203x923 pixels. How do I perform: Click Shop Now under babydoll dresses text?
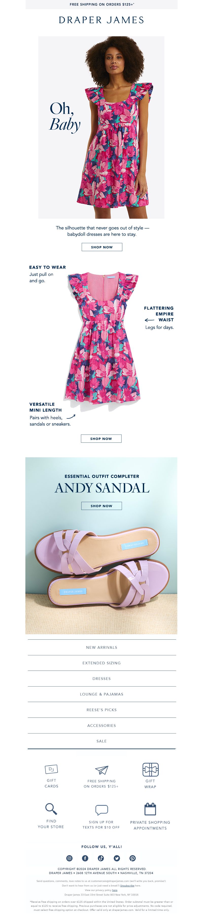102,247
